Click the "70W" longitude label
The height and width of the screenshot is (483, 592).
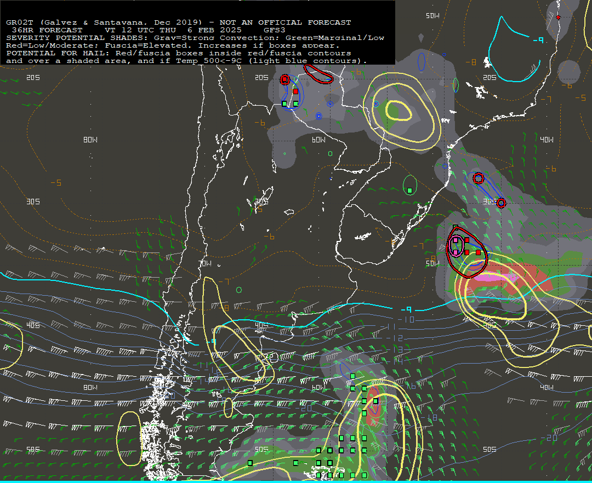[x=205, y=263]
